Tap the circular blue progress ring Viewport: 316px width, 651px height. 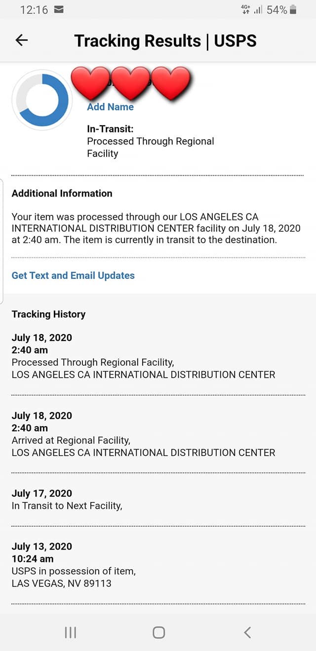[x=42, y=100]
